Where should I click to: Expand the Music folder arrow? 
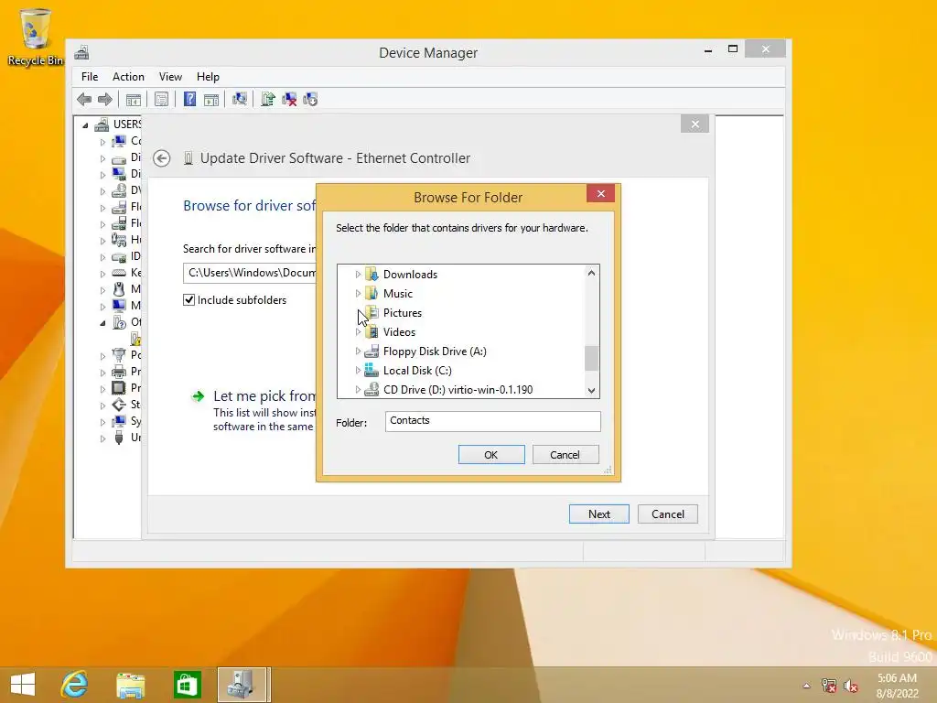pos(358,294)
